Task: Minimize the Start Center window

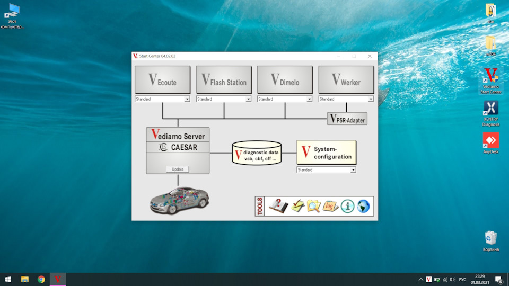Action: (339, 56)
